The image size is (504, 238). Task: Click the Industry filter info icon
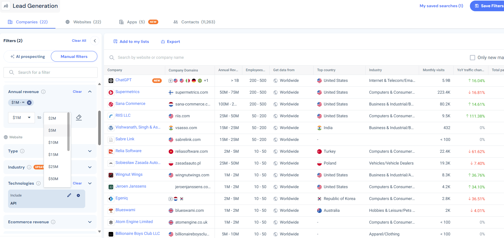pos(29,167)
